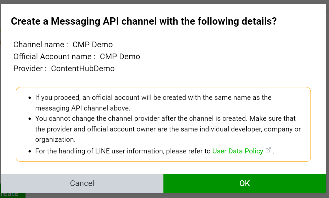
Task: Select the 'Official Account name : CMP Demo' text
Action: coord(77,57)
